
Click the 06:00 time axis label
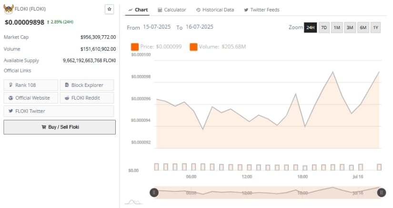[191, 177]
